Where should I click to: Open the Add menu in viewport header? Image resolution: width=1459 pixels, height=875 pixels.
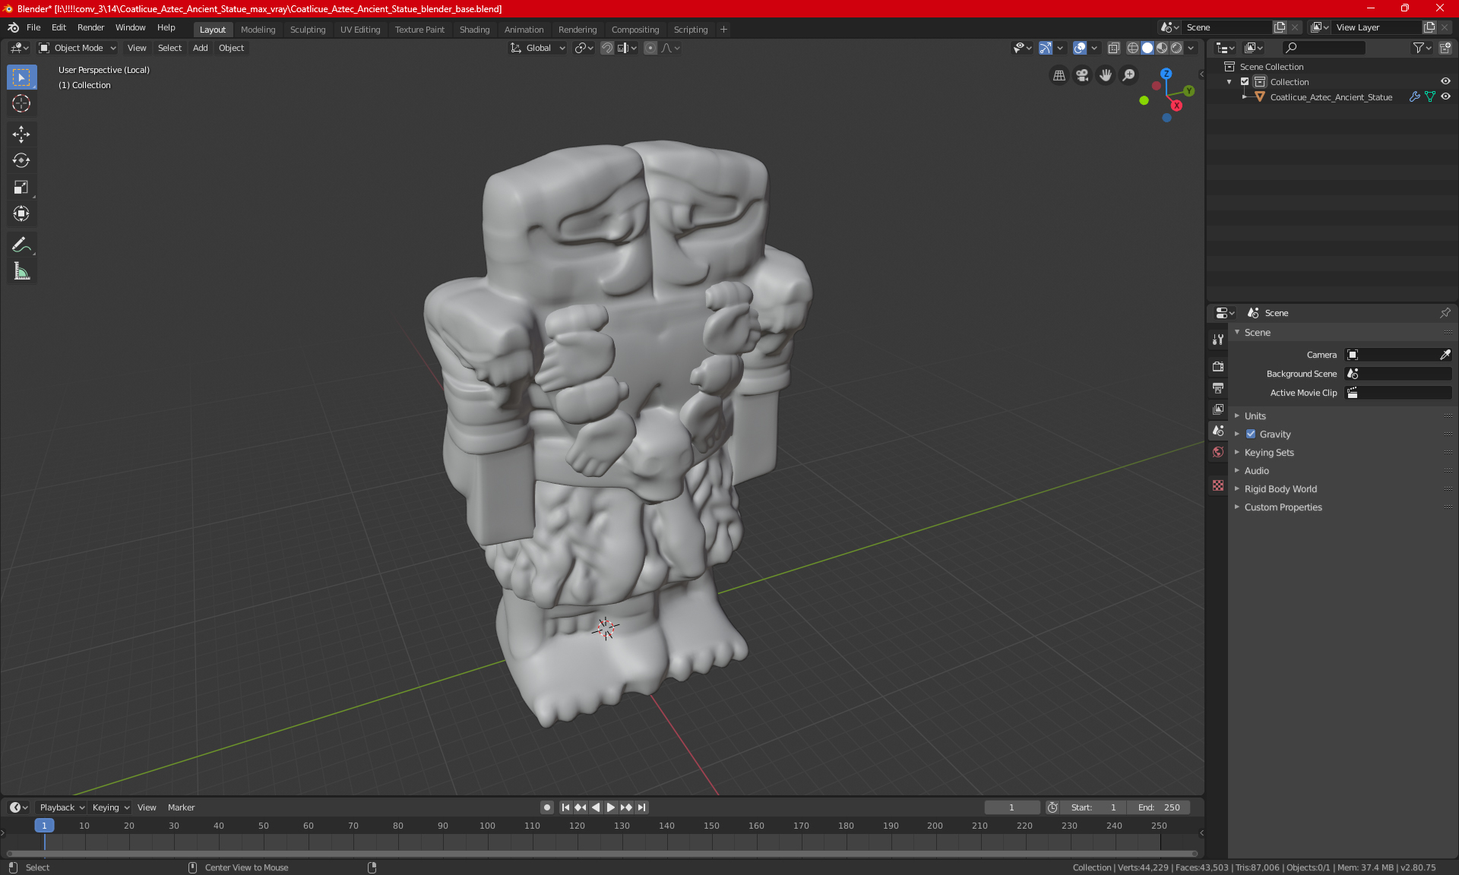200,48
